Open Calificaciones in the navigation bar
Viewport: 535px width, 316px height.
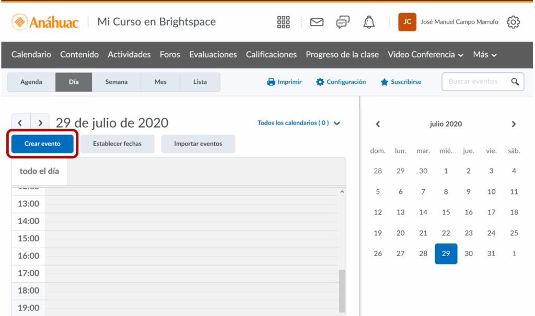coord(271,55)
